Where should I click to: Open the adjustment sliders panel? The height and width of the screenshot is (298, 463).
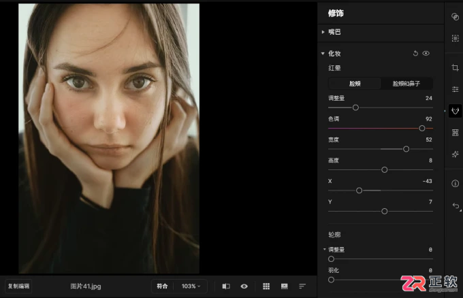click(455, 89)
